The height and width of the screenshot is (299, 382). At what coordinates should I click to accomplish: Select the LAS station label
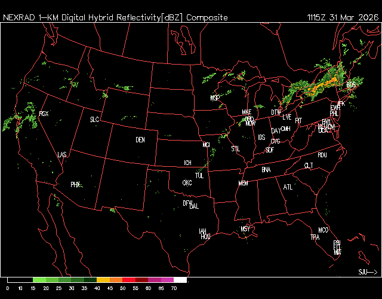pos(62,155)
